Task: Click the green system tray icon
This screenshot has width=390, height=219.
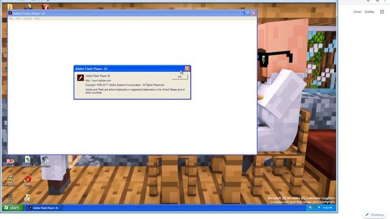Action: point(315,208)
